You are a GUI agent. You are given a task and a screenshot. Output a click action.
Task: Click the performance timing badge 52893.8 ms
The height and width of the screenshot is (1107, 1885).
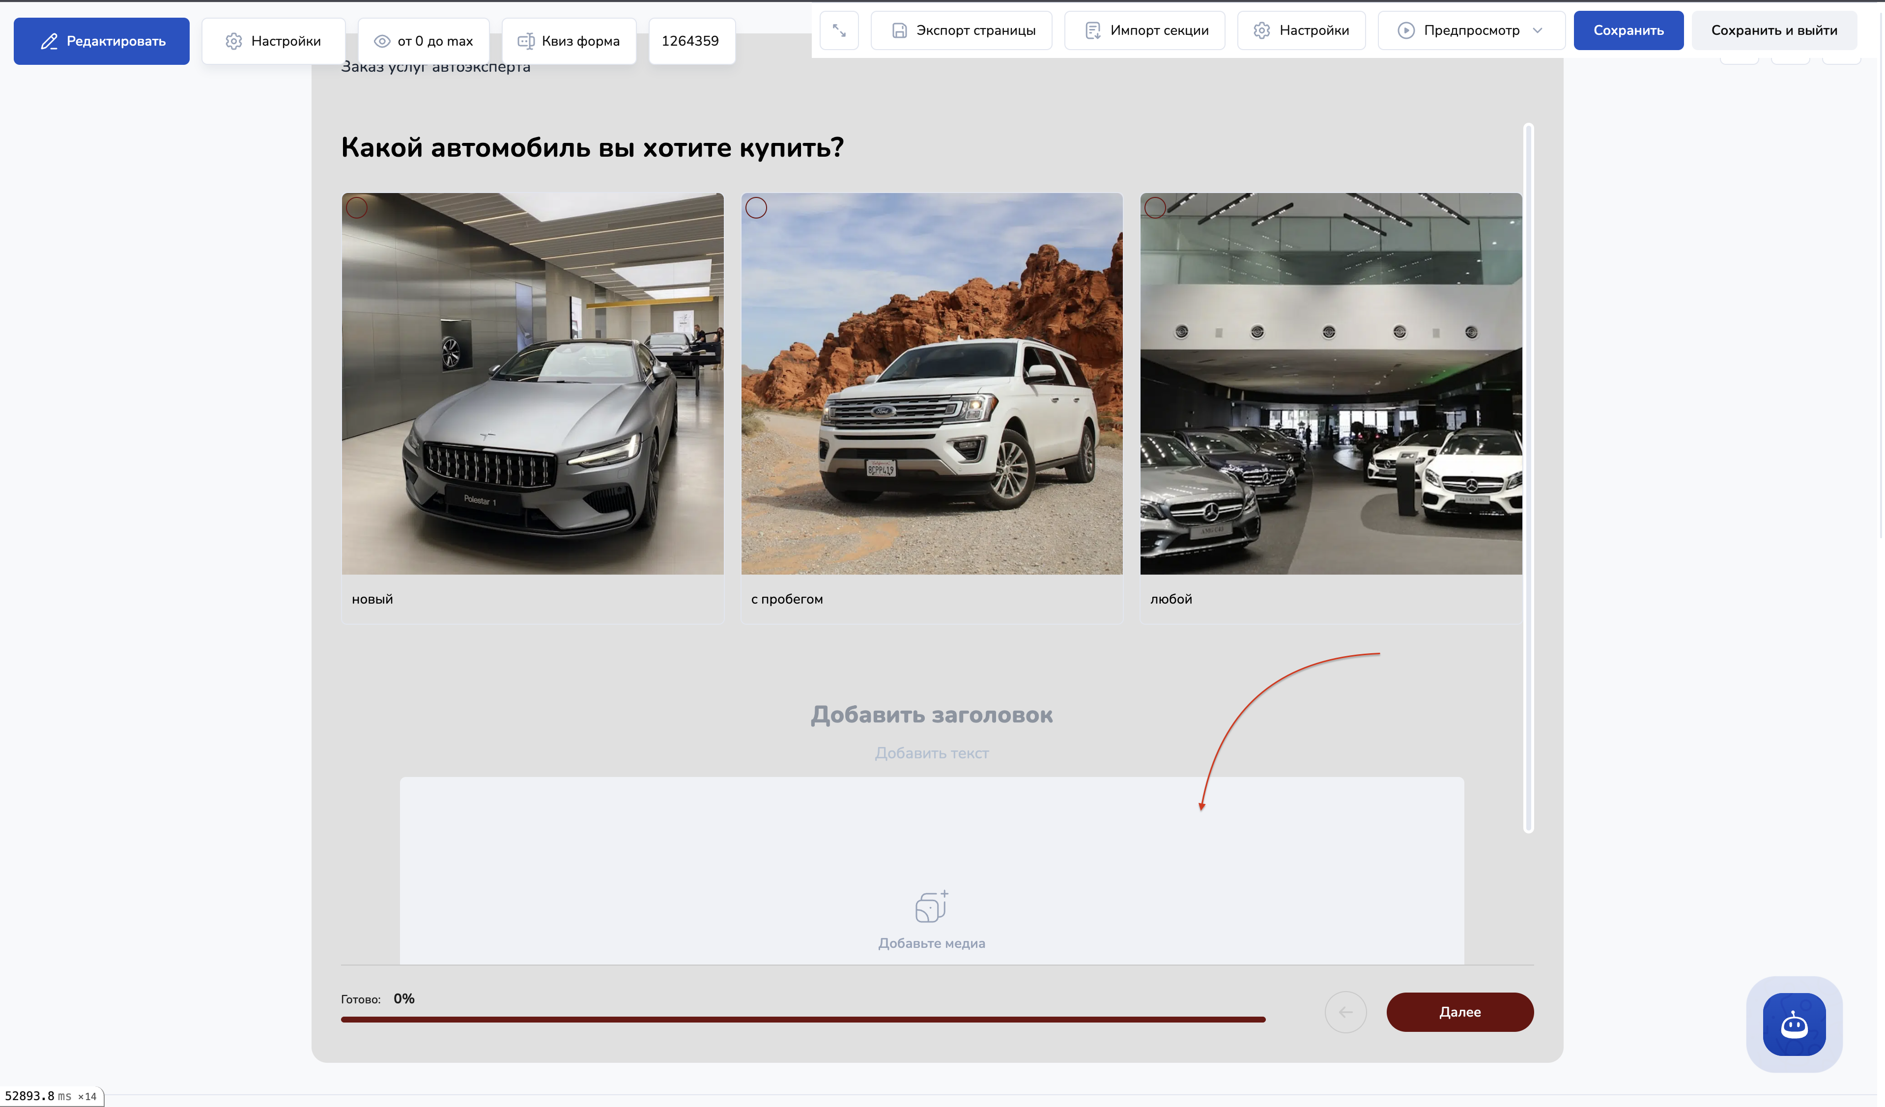[51, 1097]
